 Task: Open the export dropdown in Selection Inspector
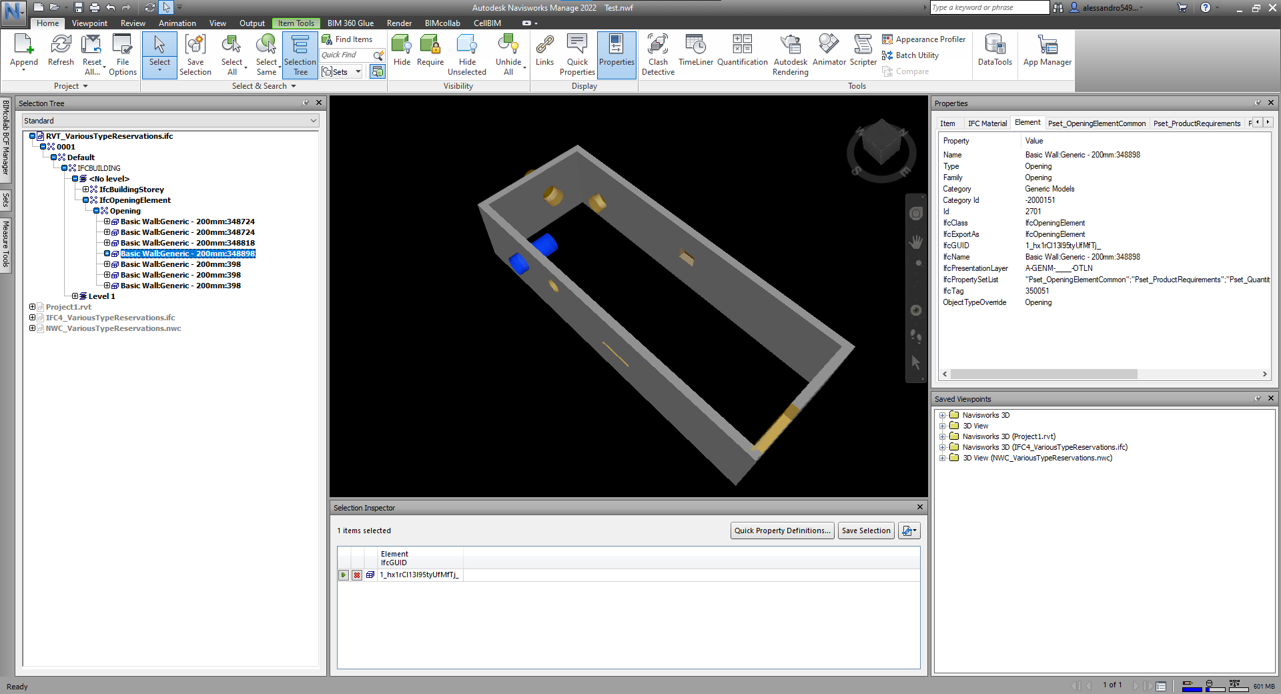pyautogui.click(x=909, y=531)
